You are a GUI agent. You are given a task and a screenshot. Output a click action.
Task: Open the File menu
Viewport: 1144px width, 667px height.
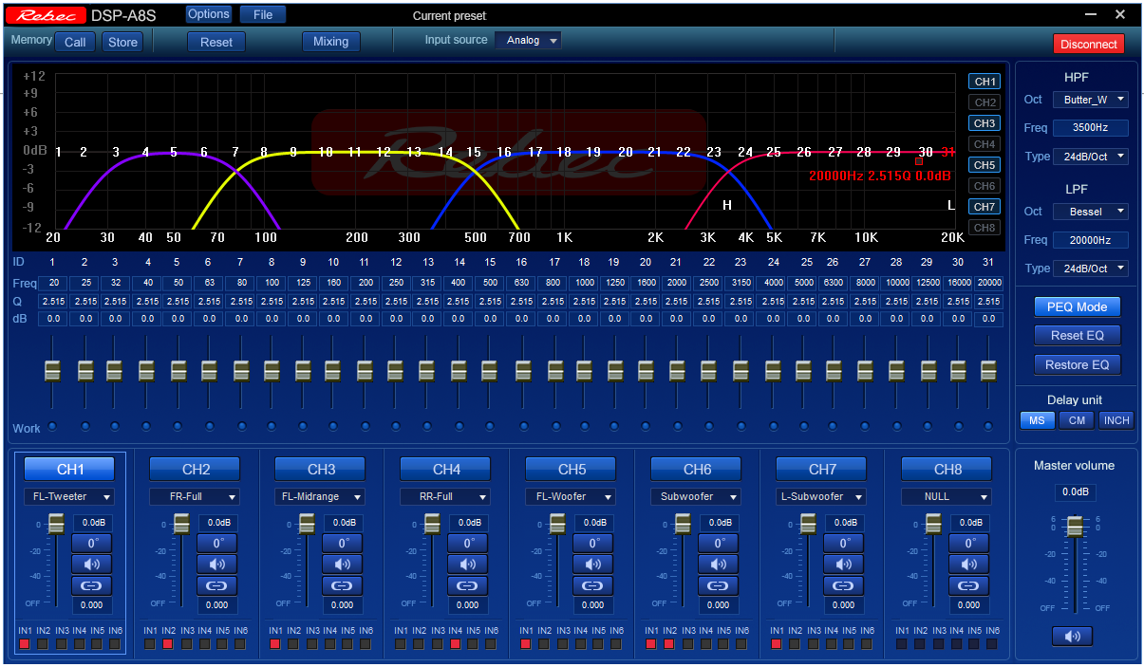pyautogui.click(x=263, y=14)
